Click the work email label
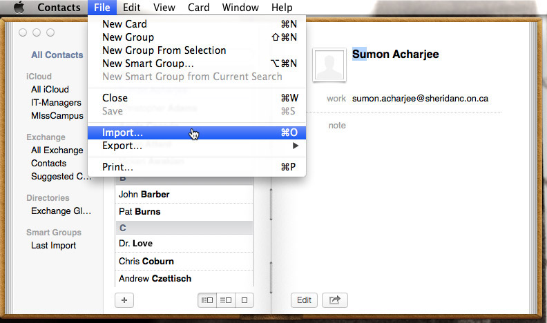 (x=336, y=99)
